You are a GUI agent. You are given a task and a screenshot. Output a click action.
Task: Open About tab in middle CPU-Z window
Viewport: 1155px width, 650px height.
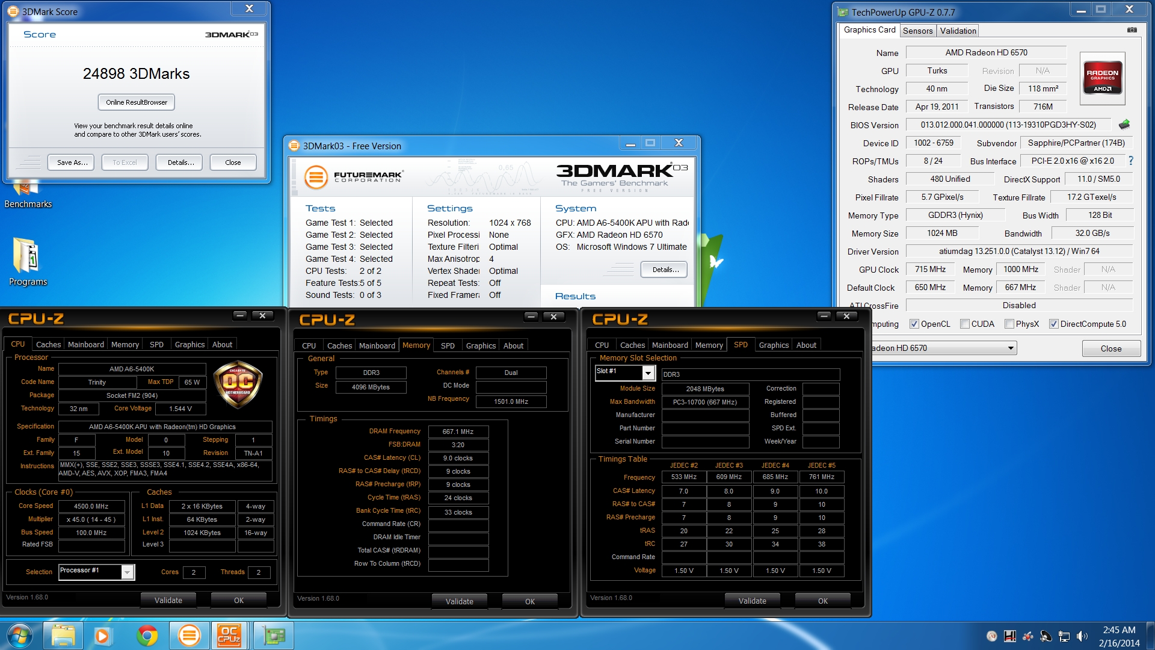pos(513,345)
